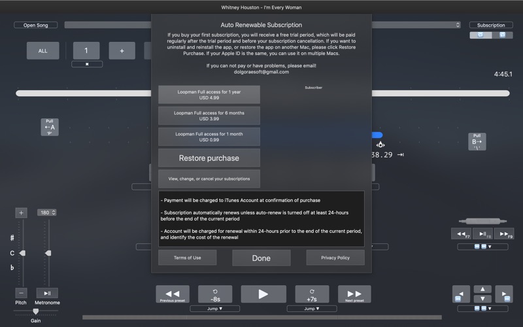Open the forward Jump dropdown

click(x=312, y=309)
